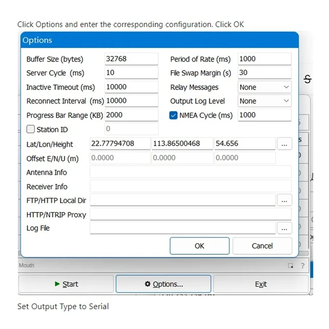Toggle the Station ID checkbox

click(x=30, y=129)
